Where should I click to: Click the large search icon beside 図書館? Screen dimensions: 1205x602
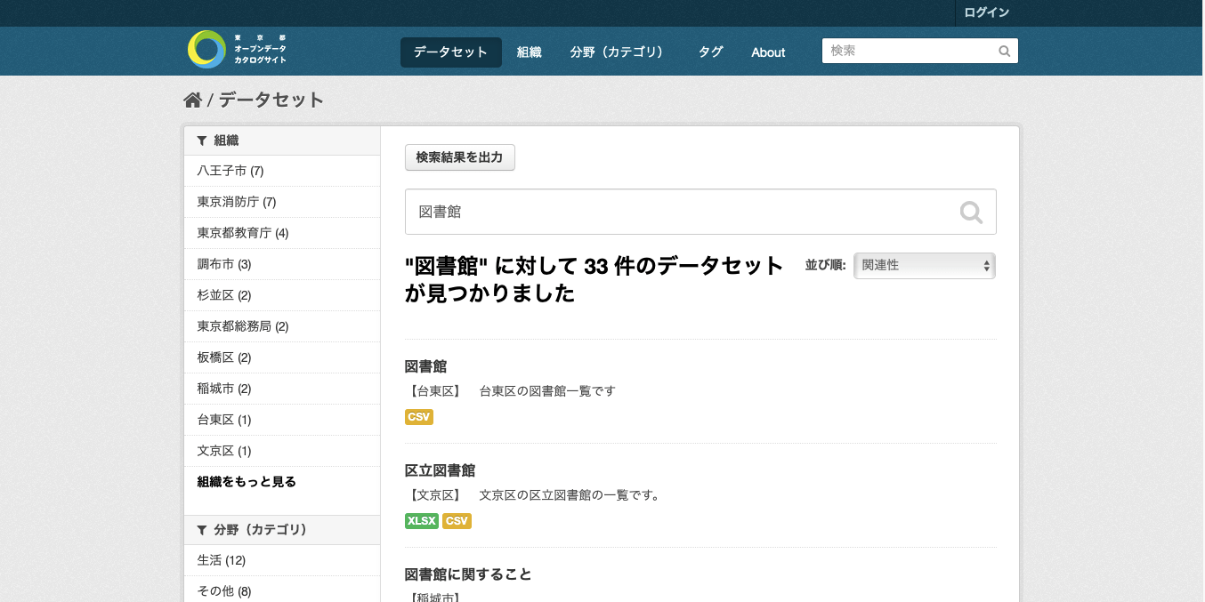pyautogui.click(x=971, y=212)
